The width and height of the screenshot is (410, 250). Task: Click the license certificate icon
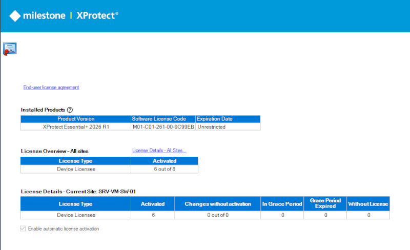[x=10, y=49]
